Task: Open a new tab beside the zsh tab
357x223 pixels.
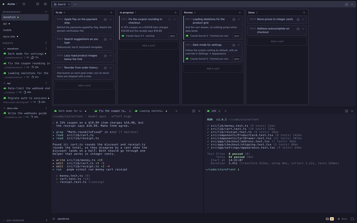Action: pos(226,111)
